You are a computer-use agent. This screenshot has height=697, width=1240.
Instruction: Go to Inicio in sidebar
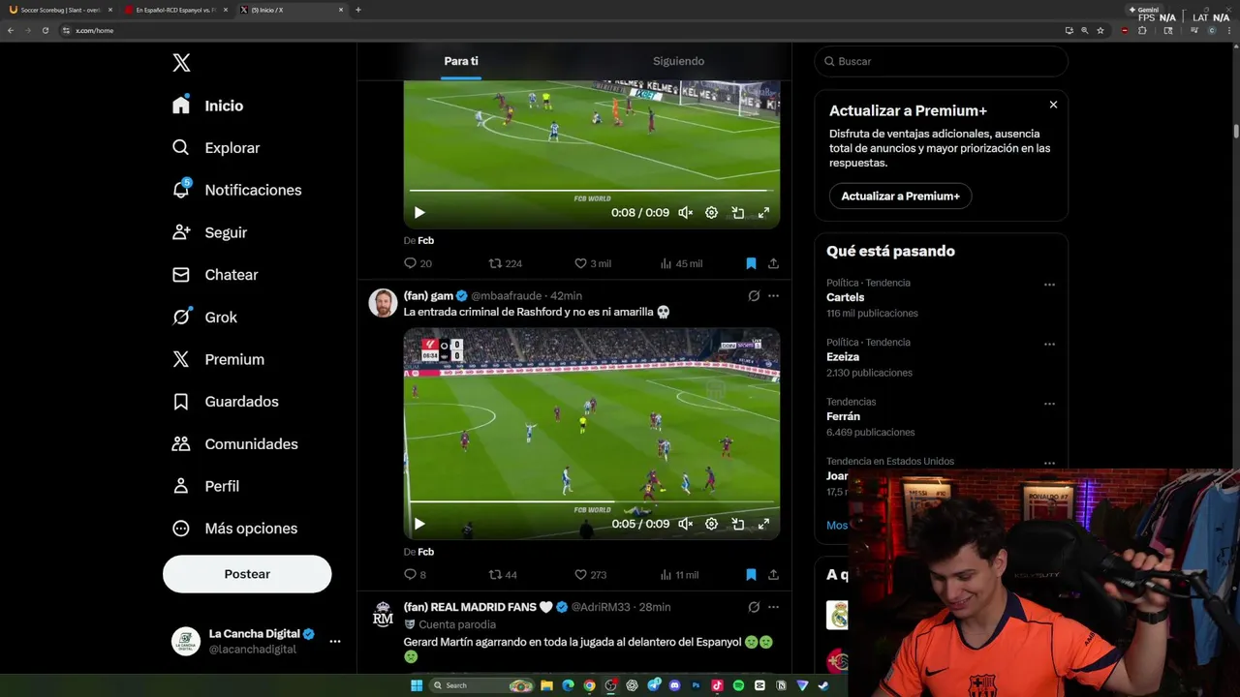tap(208, 106)
